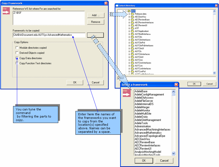
Task: Select Z:\BSF entry in reference list
Action: click(x=17, y=13)
